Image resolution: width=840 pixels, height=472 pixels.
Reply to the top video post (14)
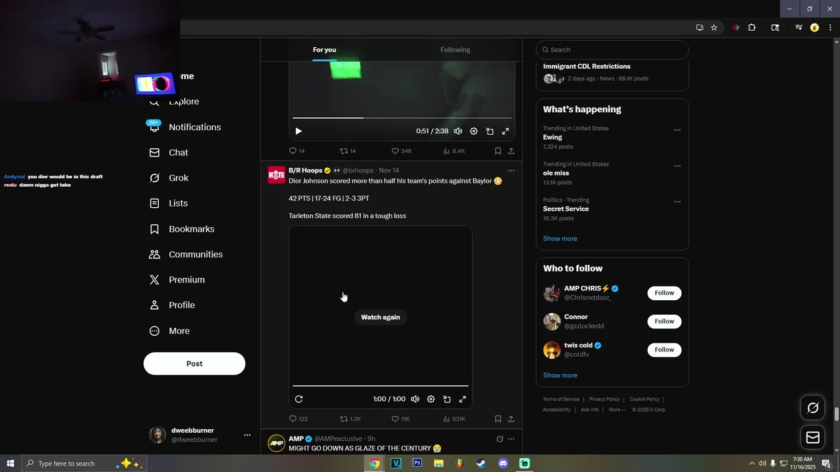(297, 151)
